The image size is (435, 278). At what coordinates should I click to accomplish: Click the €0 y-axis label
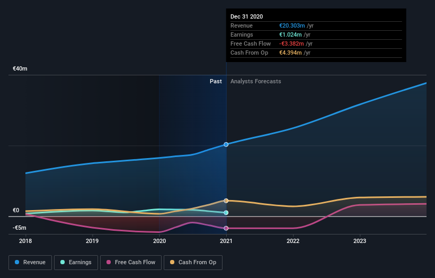[x=16, y=210]
